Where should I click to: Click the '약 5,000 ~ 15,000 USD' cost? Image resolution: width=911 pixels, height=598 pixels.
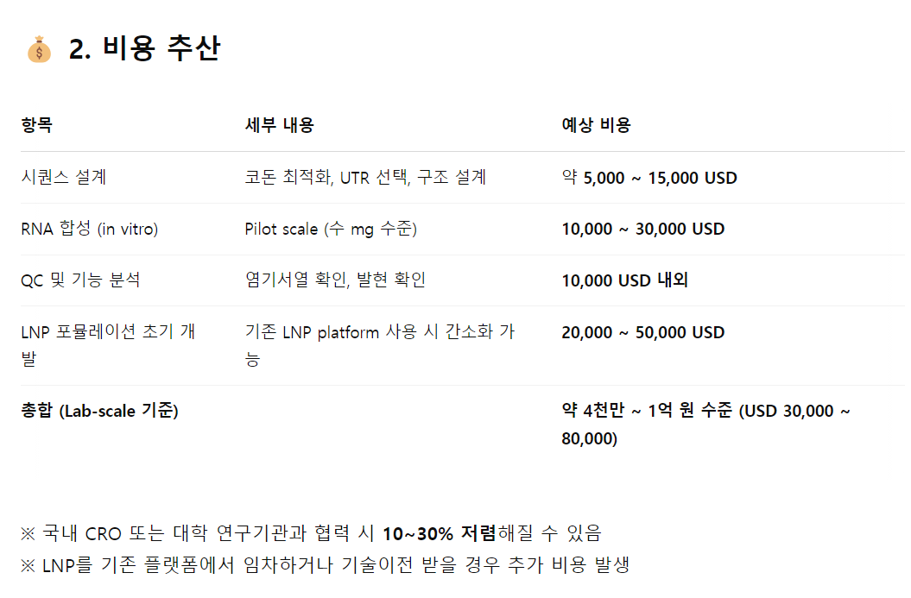[649, 178]
